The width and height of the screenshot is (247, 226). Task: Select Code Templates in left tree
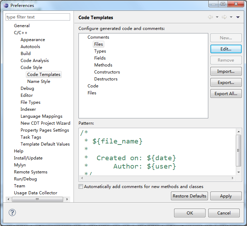pyautogui.click(x=44, y=75)
